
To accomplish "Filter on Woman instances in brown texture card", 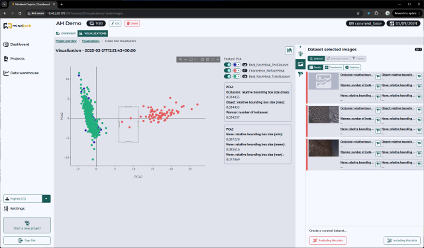I will 378,155.
